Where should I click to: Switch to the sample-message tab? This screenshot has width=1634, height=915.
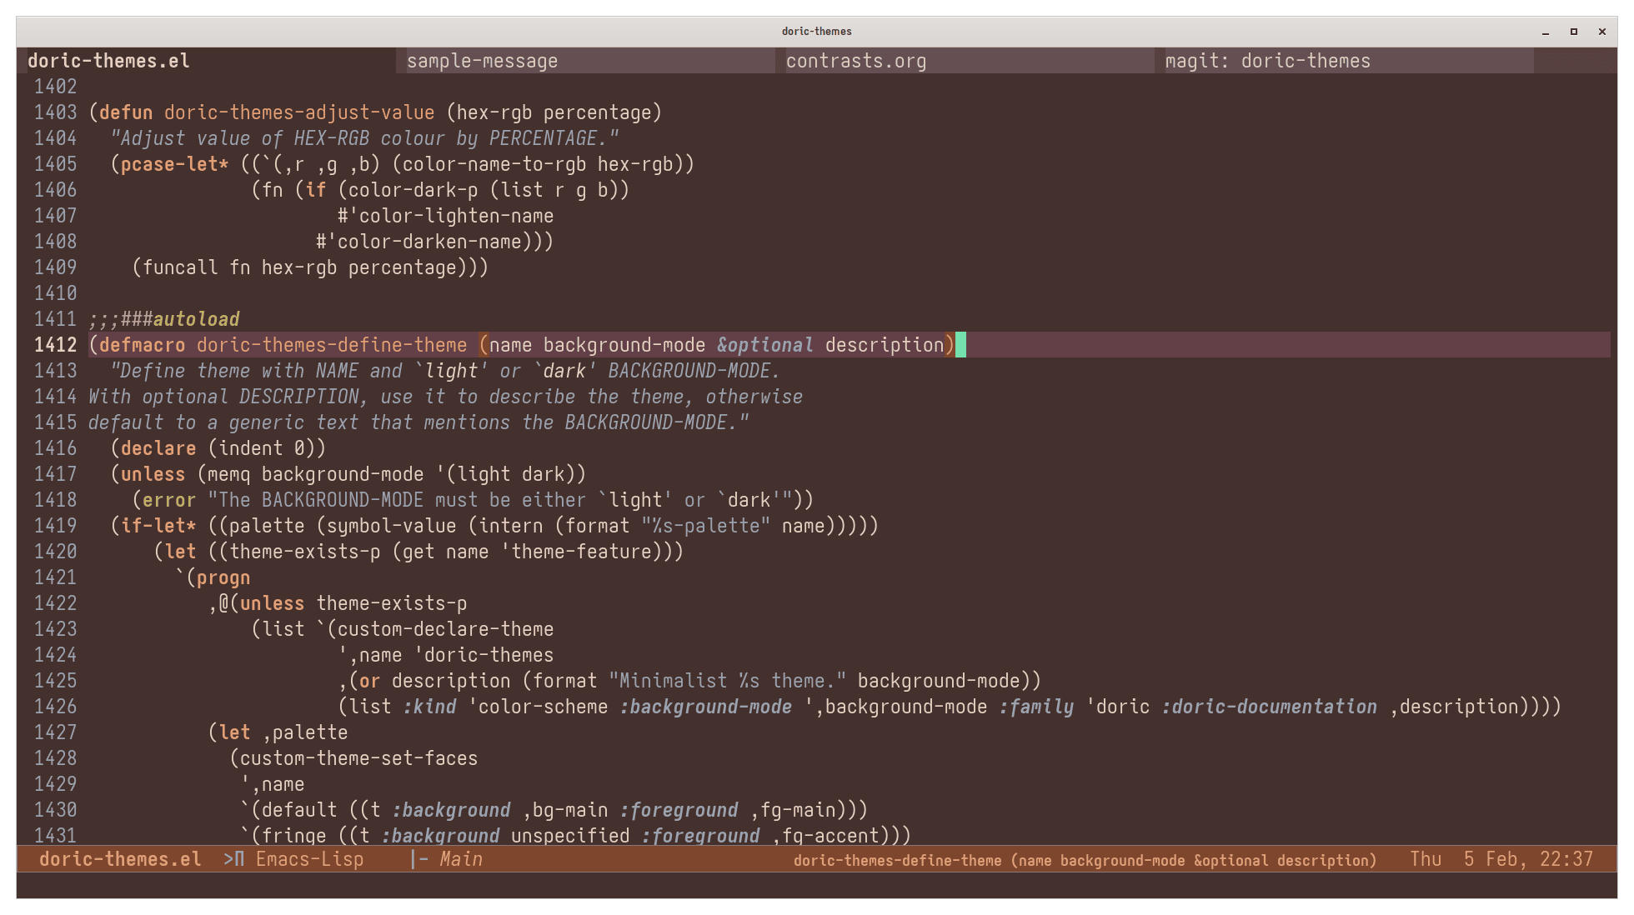point(482,61)
